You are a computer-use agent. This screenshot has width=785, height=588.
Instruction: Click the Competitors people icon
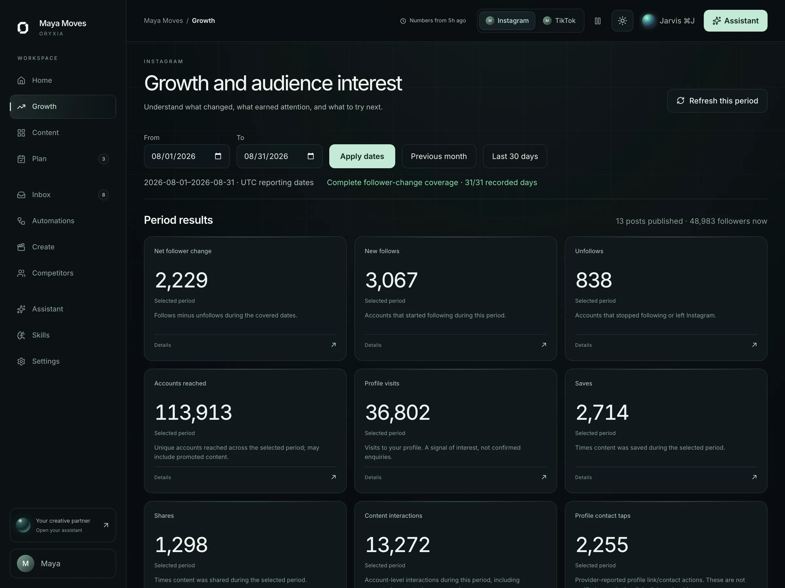pos(21,273)
